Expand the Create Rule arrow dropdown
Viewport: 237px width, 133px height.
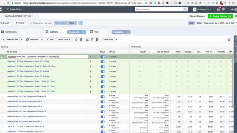point(116,40)
